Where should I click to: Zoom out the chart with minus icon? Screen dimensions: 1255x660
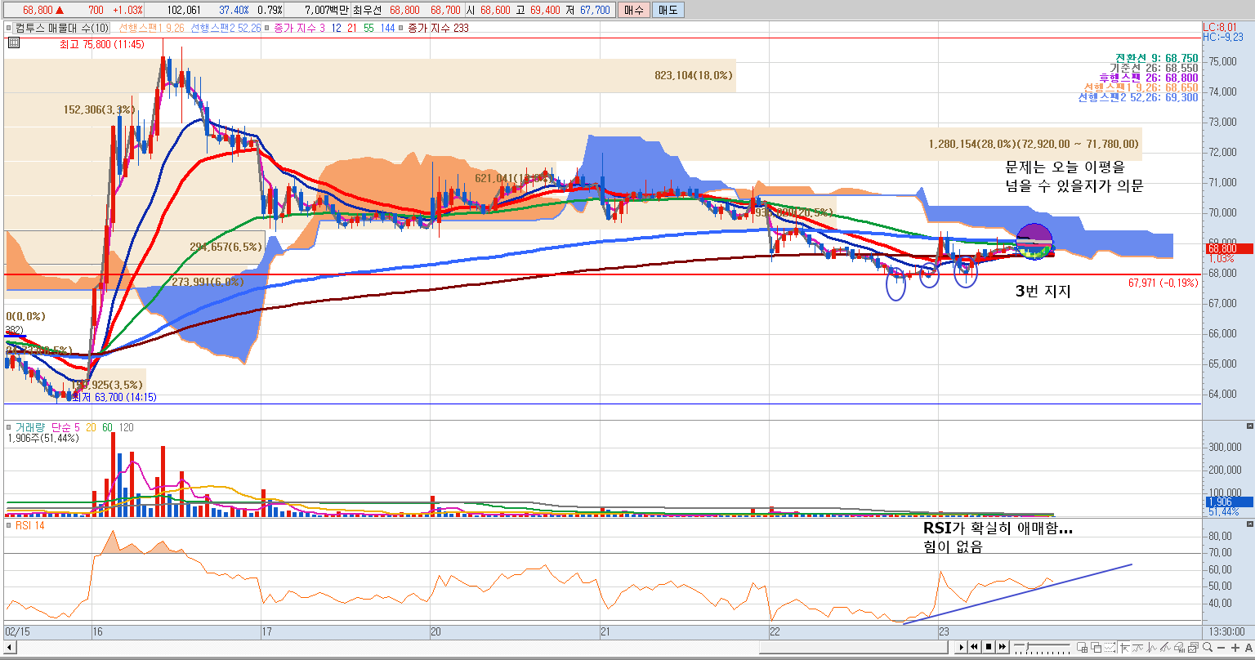coord(1221,647)
